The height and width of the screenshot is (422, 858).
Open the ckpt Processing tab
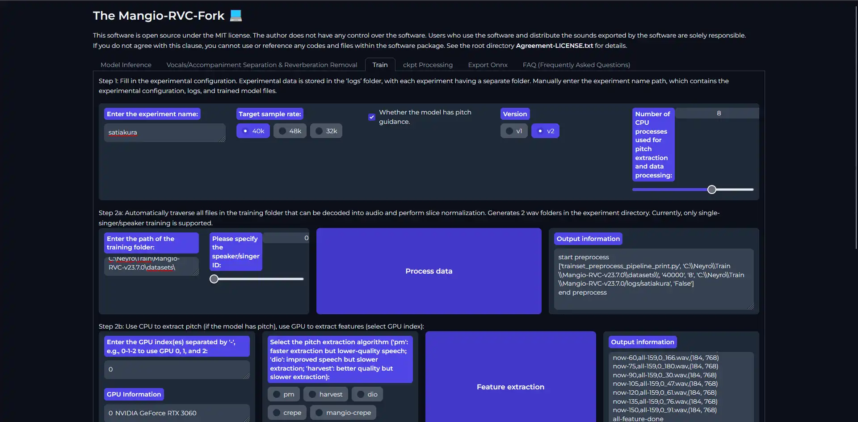pos(428,65)
